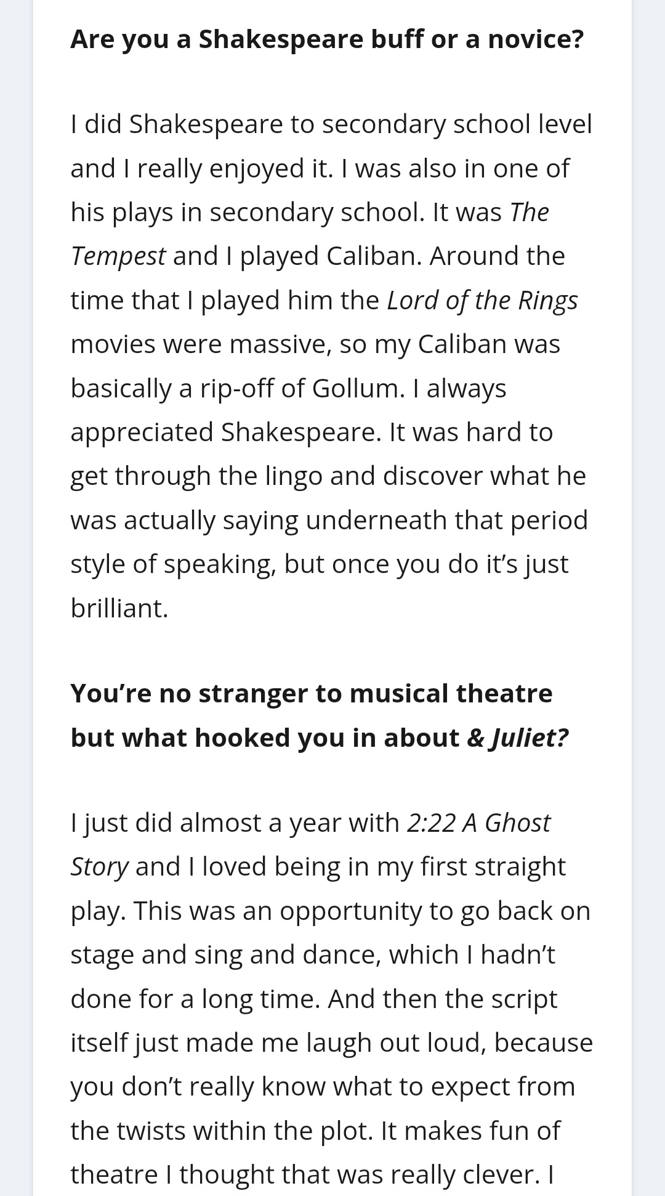Tap the last word 'brilliant.' of first answer
665x1196 pixels.
(119, 608)
